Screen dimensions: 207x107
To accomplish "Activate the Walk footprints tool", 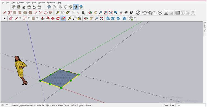I will click(x=131, y=13).
